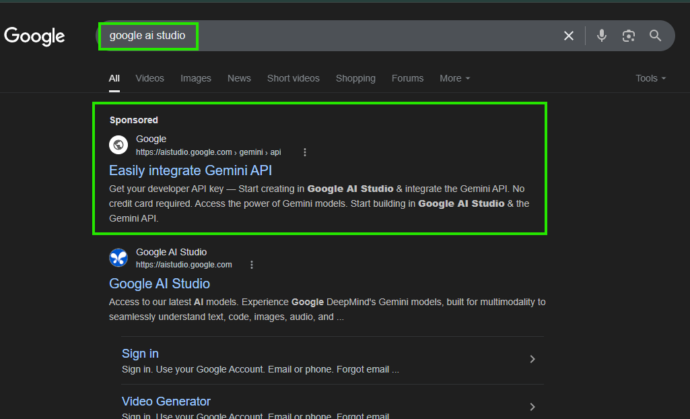690x419 pixels.
Task: Open search by image camera icon
Action: click(x=628, y=36)
